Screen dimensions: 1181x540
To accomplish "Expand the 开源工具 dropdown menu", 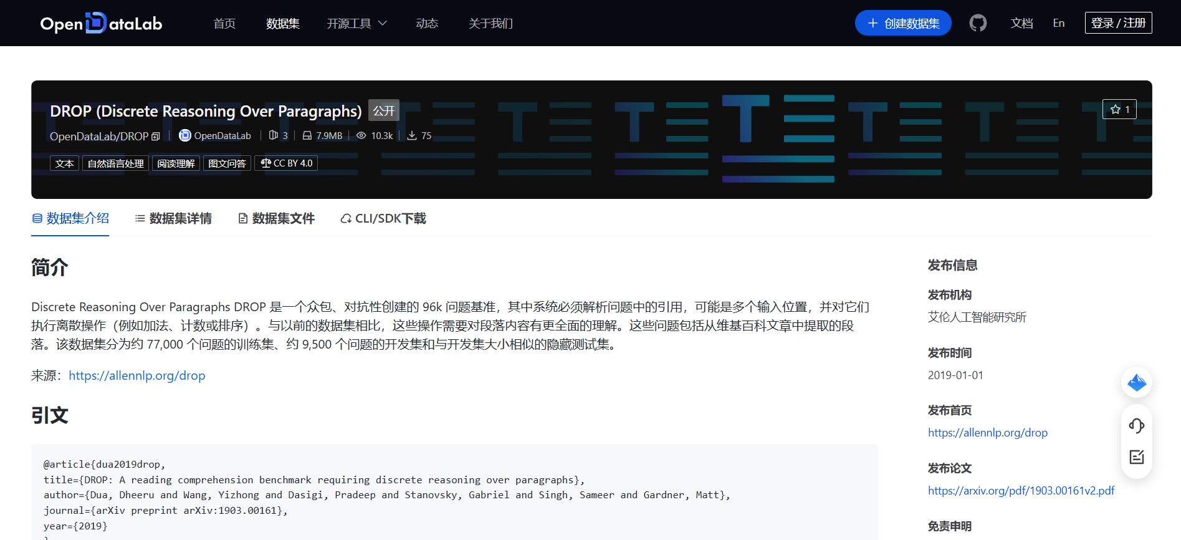I will (357, 23).
